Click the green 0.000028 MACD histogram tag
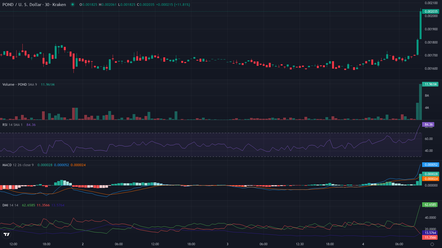This screenshot has height=248, width=442. coord(431,174)
